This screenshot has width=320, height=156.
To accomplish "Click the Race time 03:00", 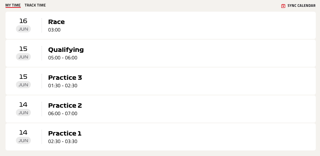I will (x=54, y=30).
